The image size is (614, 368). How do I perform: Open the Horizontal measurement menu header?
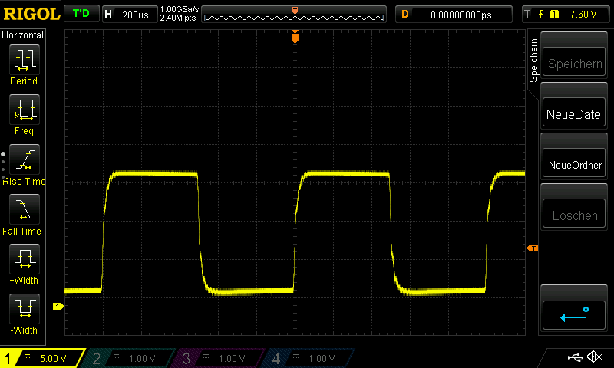click(x=23, y=35)
